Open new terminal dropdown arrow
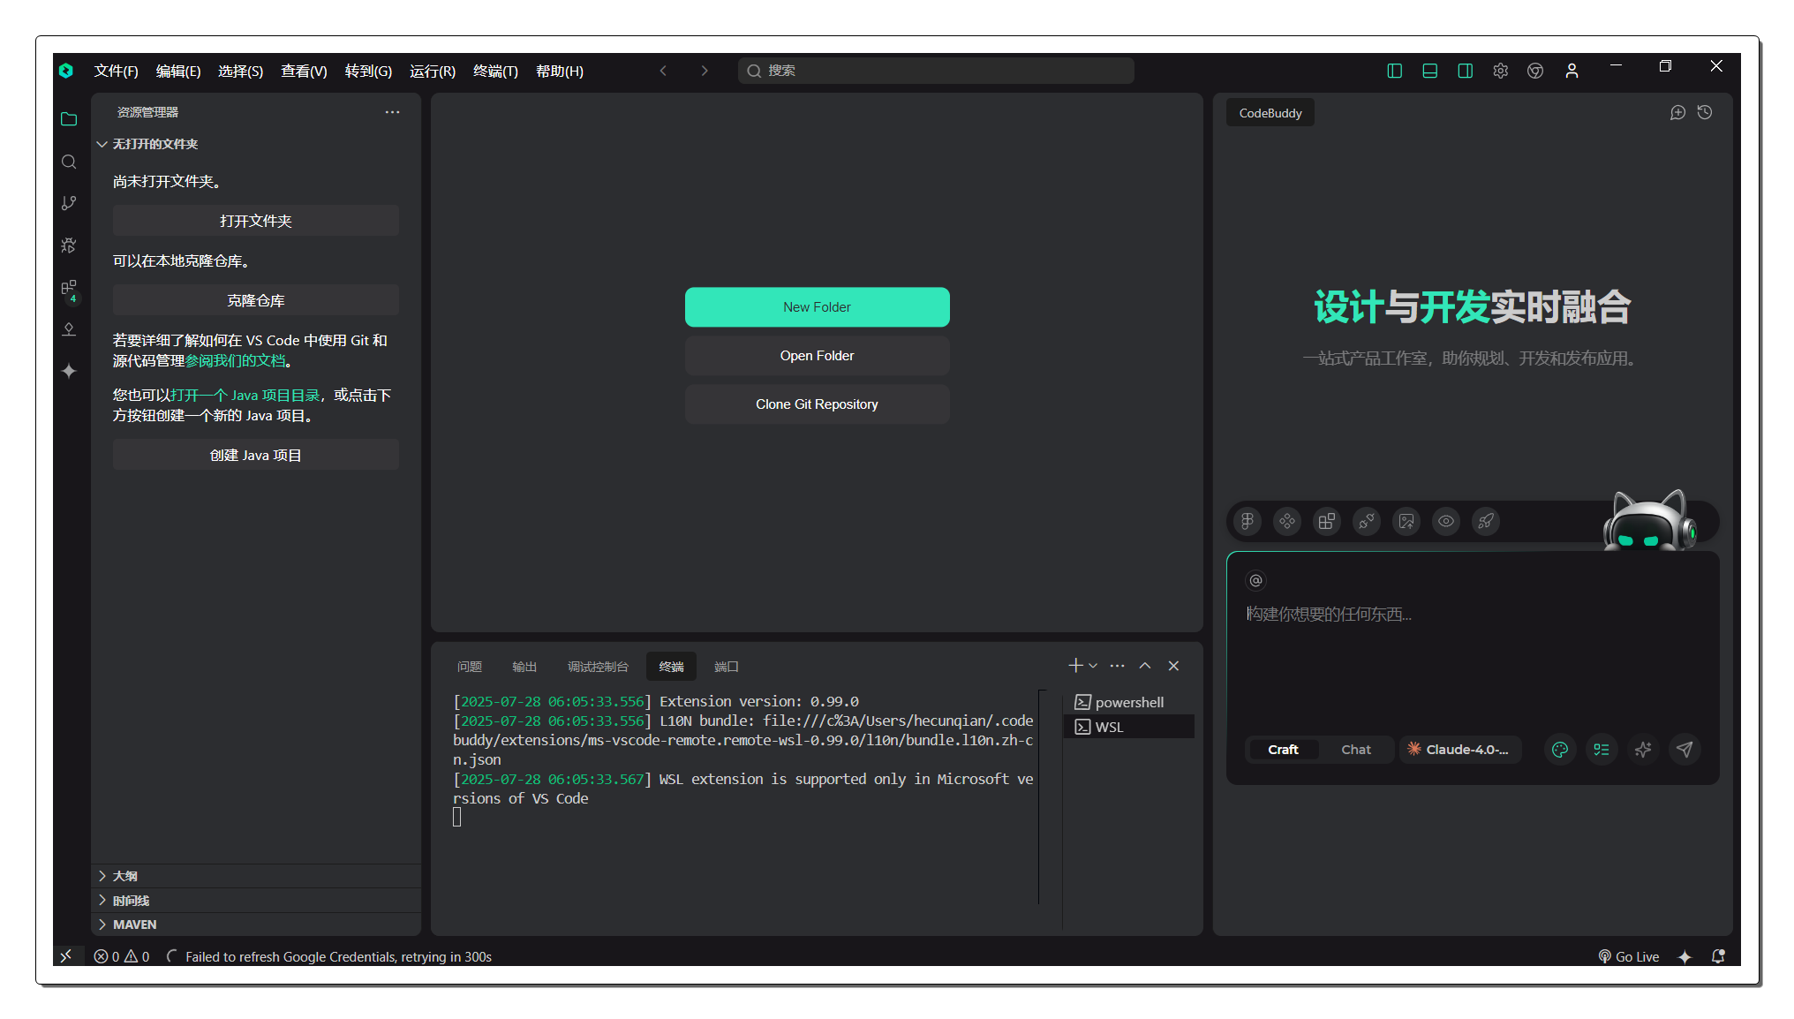1794x1019 pixels. point(1093,666)
